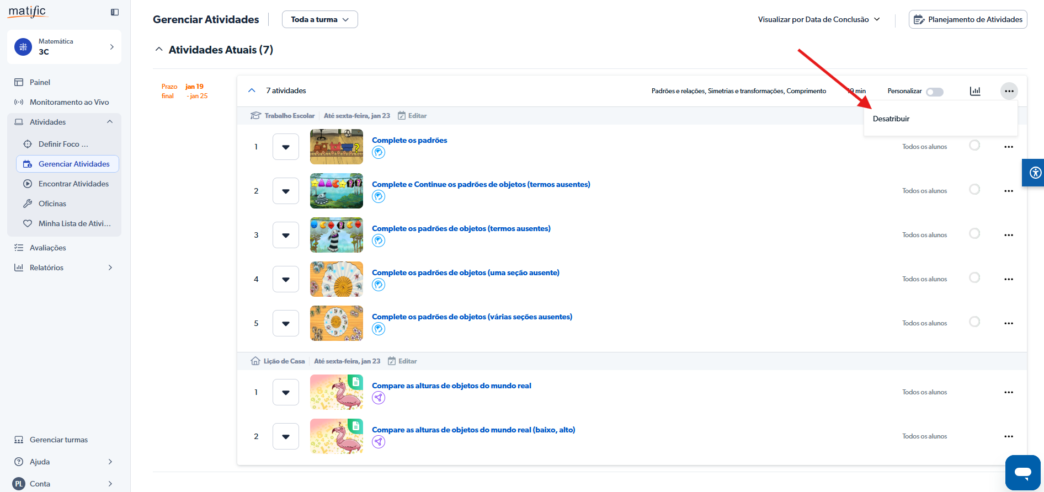Open options for Compare as alturas (baixo, alto)
Image resolution: width=1044 pixels, height=492 pixels.
(1008, 436)
